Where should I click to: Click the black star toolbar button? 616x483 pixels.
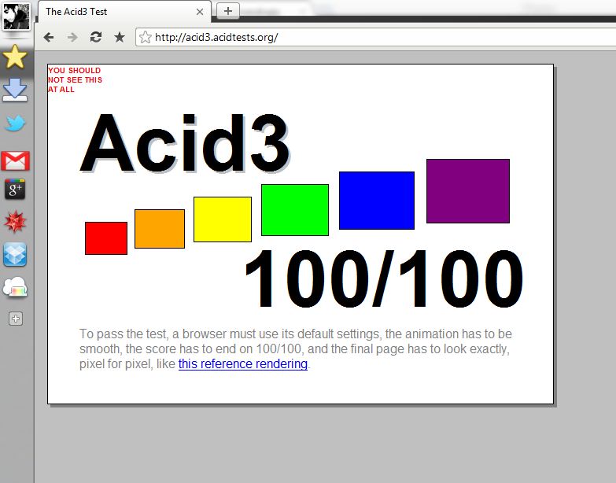[120, 37]
